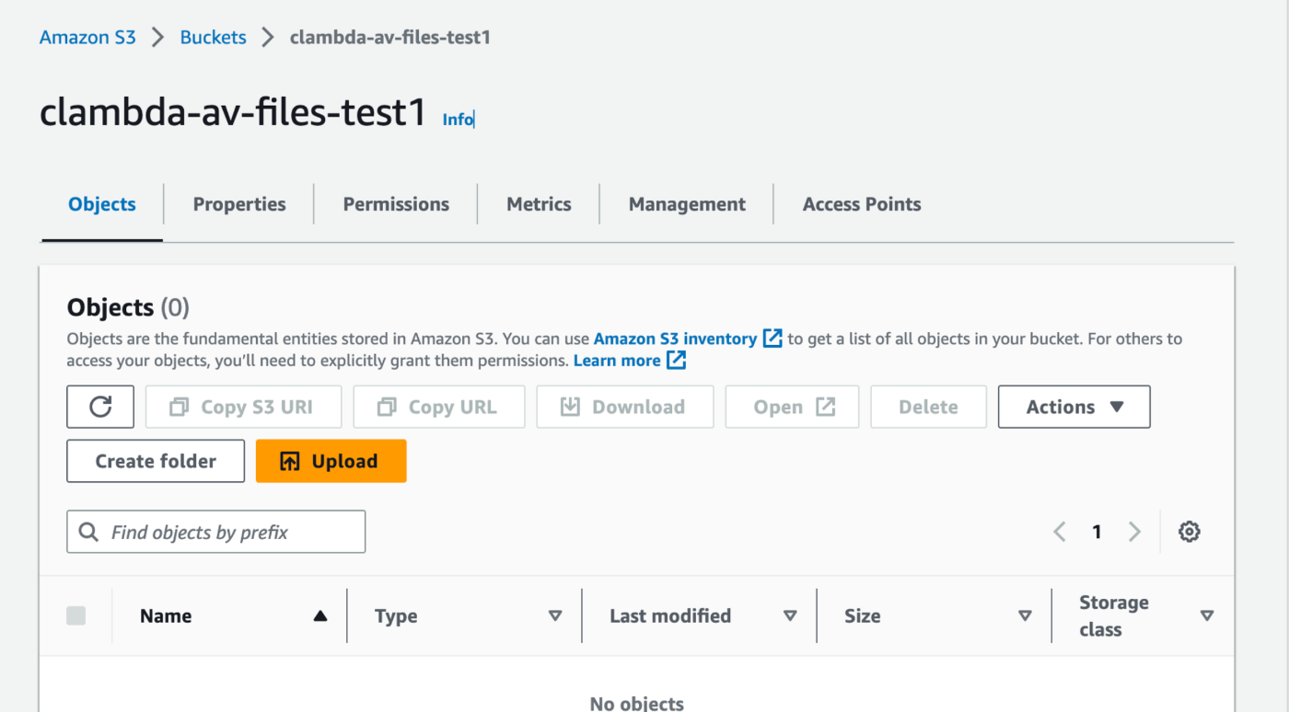Image resolution: width=1289 pixels, height=712 pixels.
Task: Navigate to Amazon S3 breadcrumb
Action: coord(87,38)
